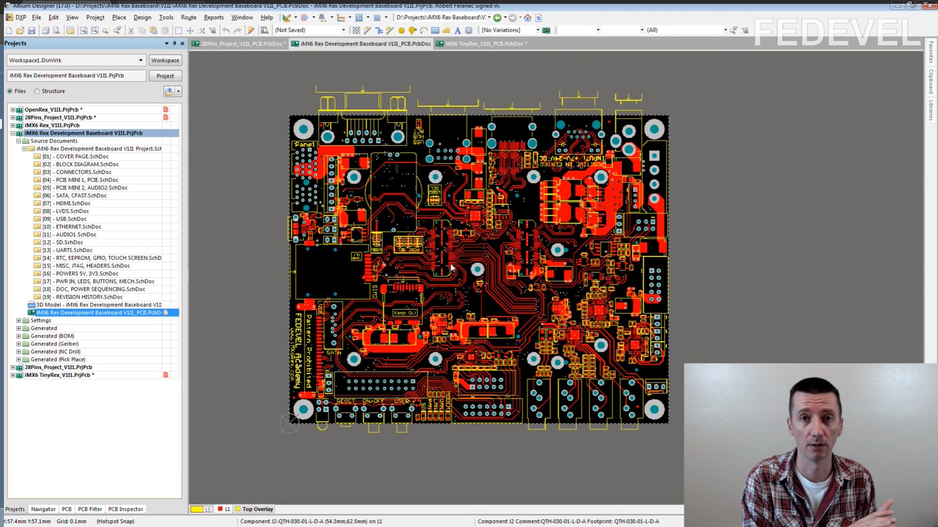Click the Move Selection crosshair icon
938x527 pixels.
190,30
